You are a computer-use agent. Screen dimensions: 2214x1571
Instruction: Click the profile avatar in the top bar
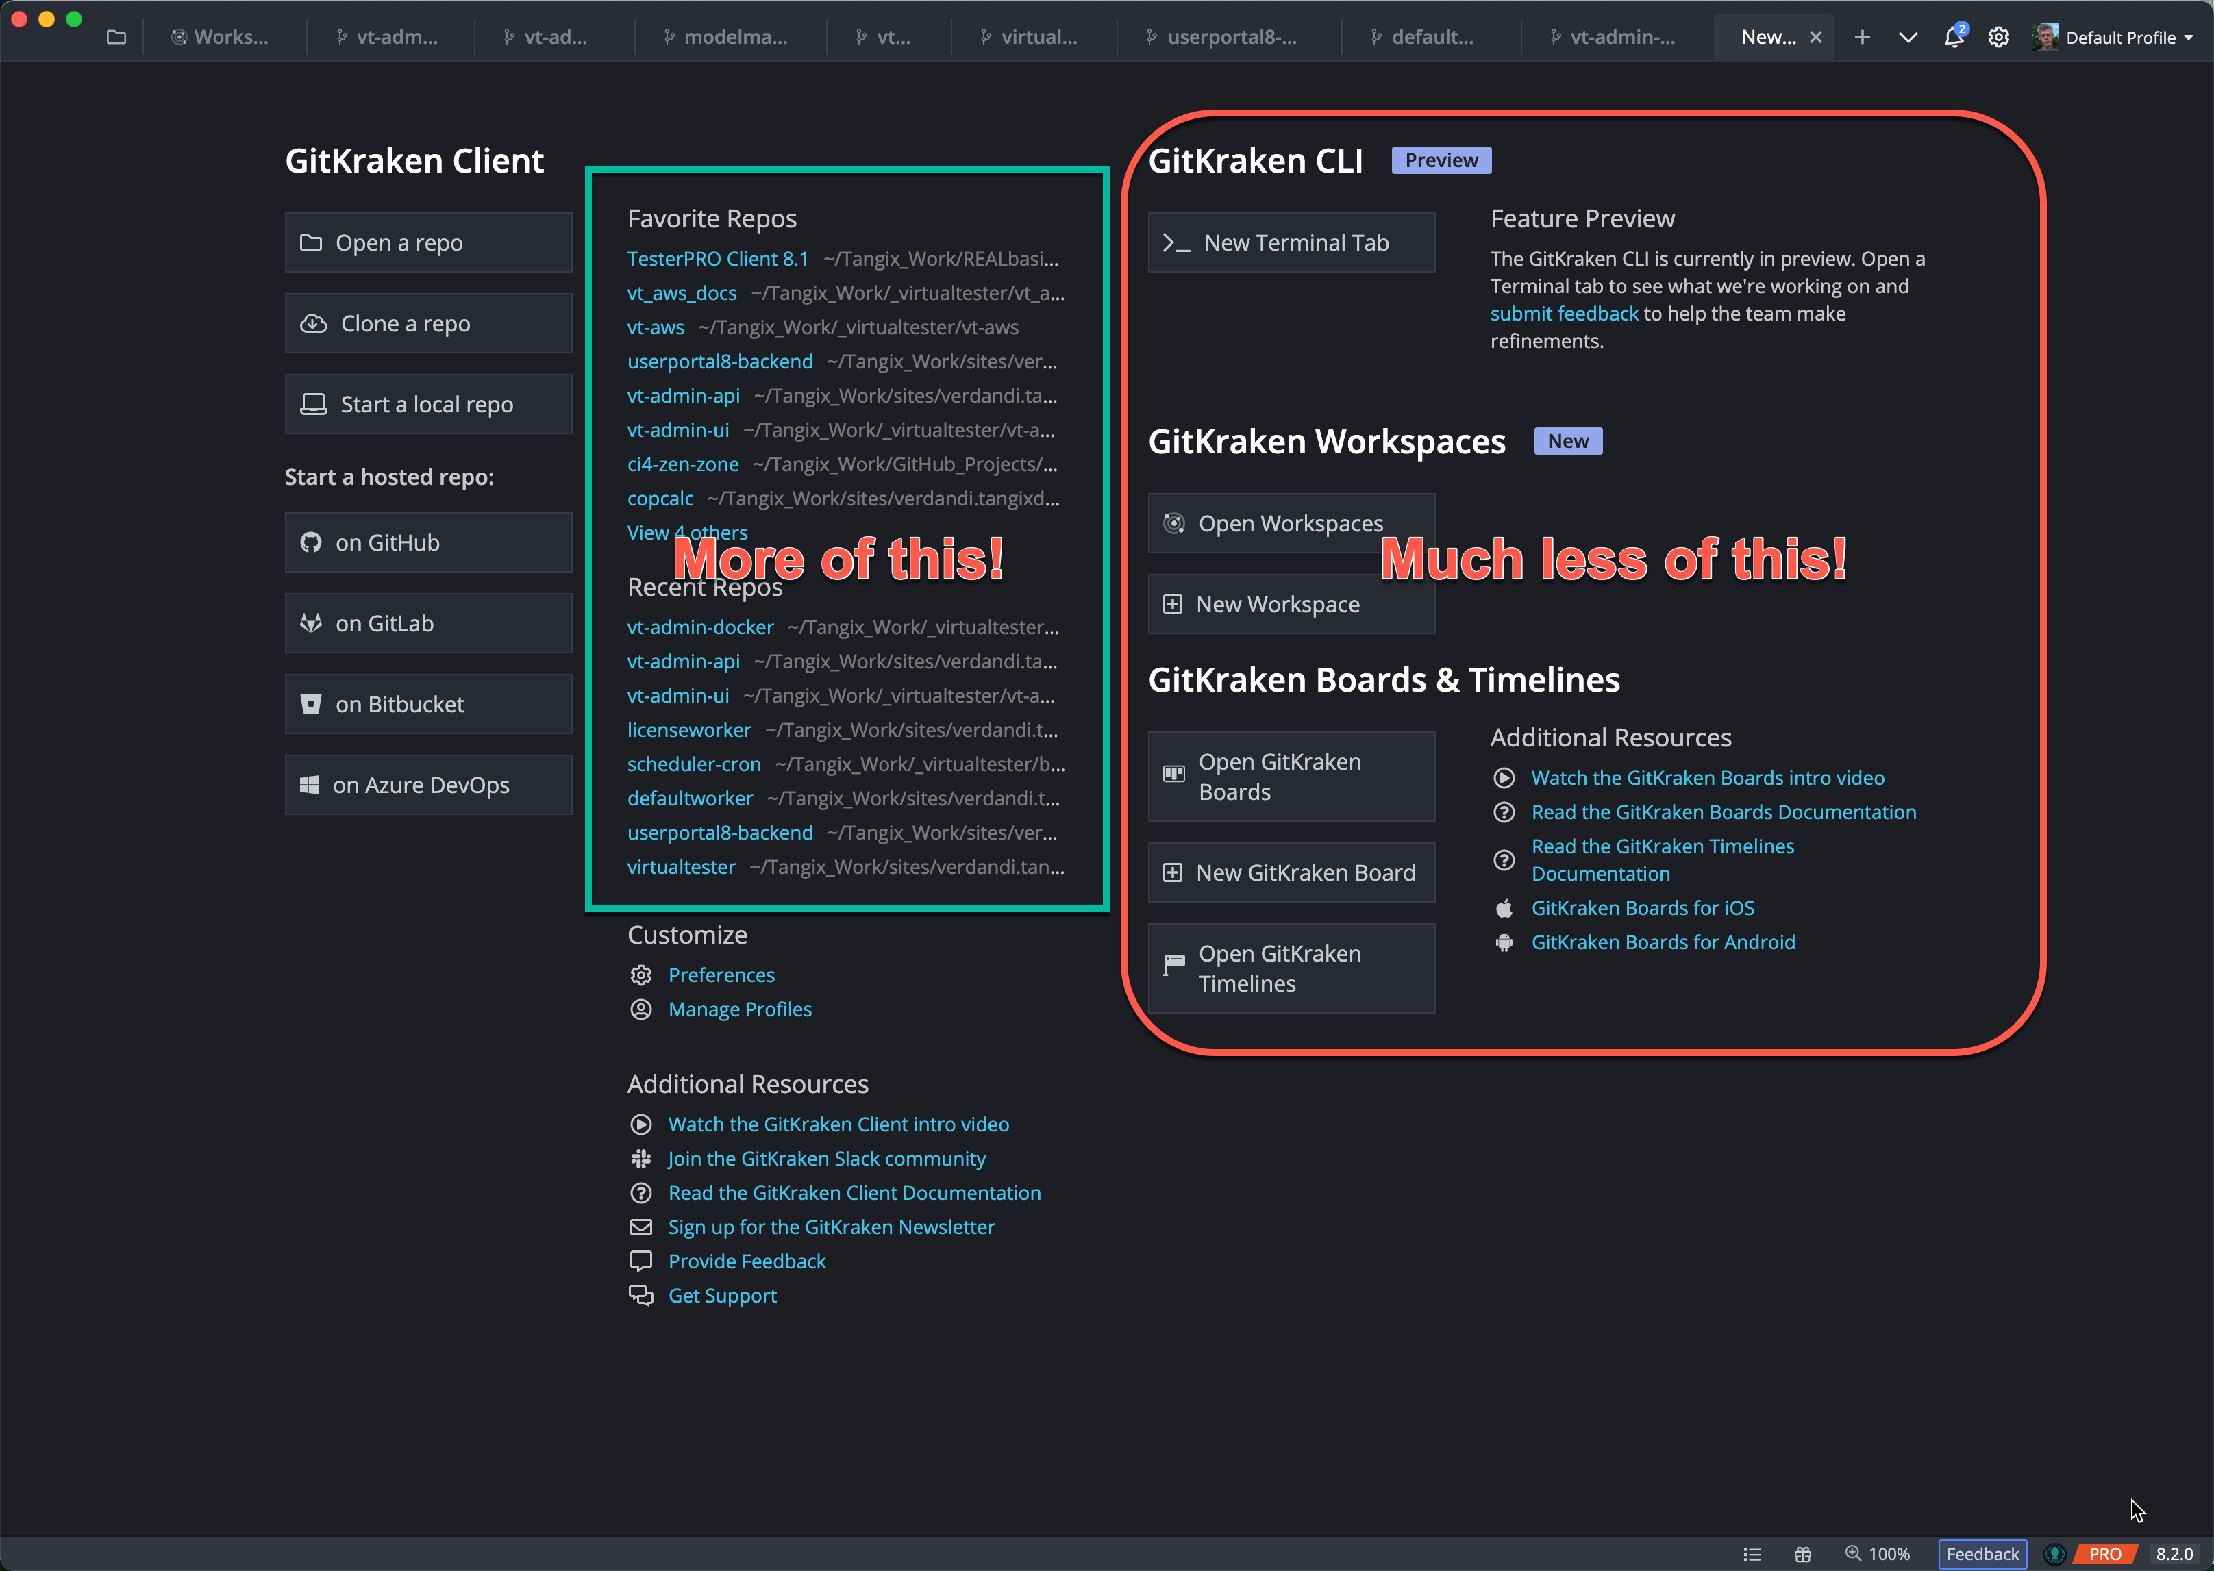pos(2045,37)
